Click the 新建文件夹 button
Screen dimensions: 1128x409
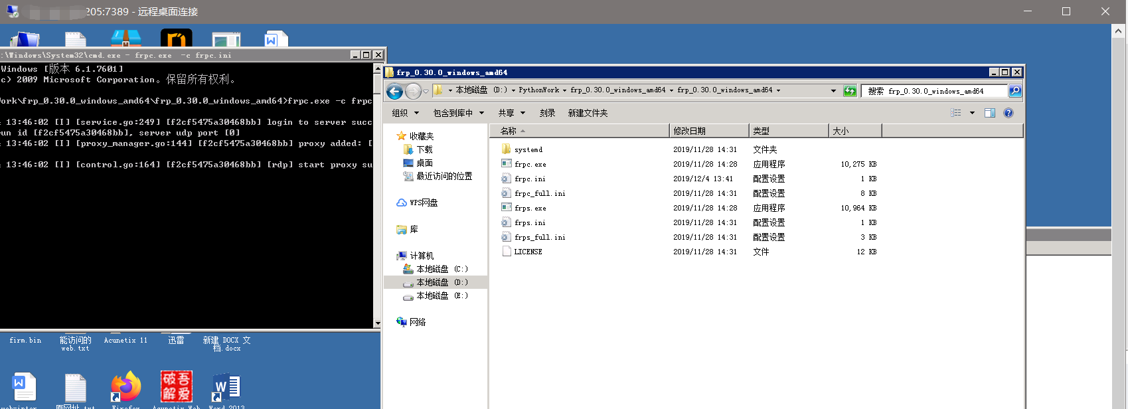[588, 113]
